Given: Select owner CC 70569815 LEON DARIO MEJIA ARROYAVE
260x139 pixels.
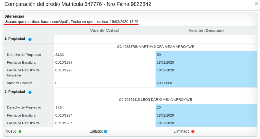Looking at the screenshot, I should click(155, 100).
